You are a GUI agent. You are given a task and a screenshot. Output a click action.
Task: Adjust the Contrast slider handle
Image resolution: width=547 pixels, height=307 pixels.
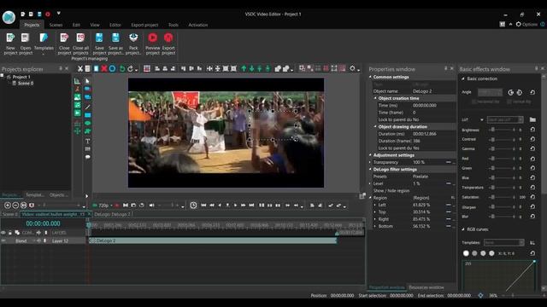492,139
